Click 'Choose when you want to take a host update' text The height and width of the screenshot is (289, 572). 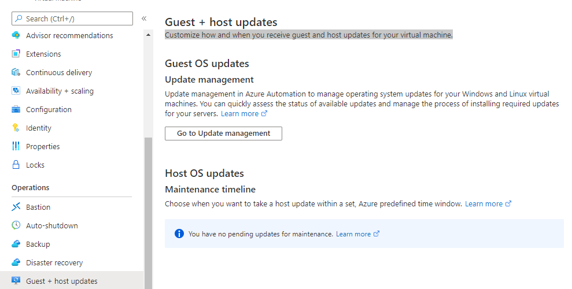coord(313,203)
